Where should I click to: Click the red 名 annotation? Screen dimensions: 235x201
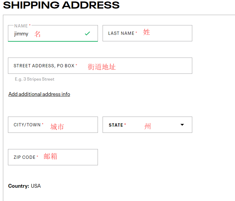37,34
